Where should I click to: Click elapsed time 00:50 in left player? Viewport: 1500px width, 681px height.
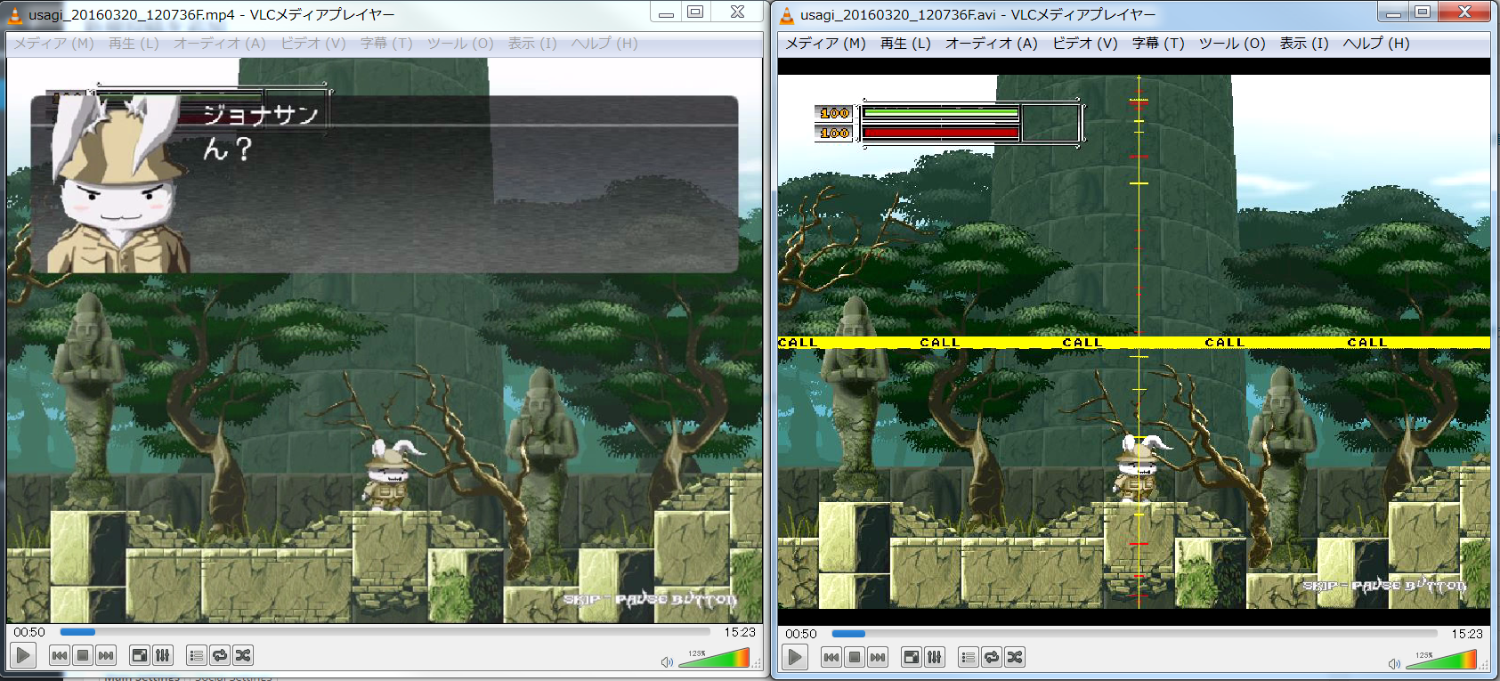pyautogui.click(x=29, y=632)
